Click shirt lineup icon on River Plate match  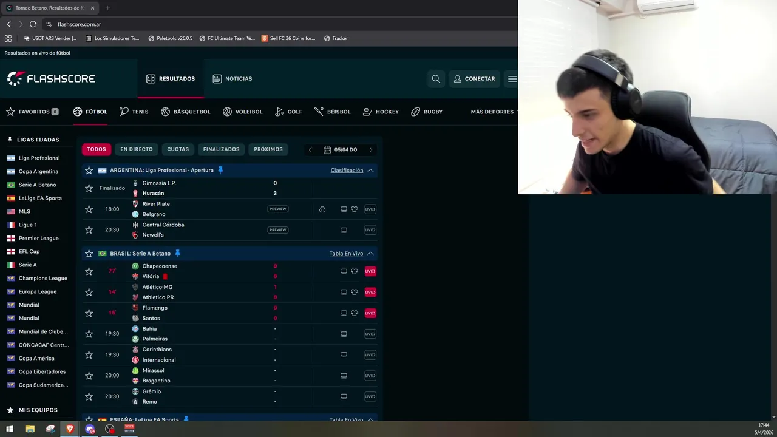coord(355,209)
